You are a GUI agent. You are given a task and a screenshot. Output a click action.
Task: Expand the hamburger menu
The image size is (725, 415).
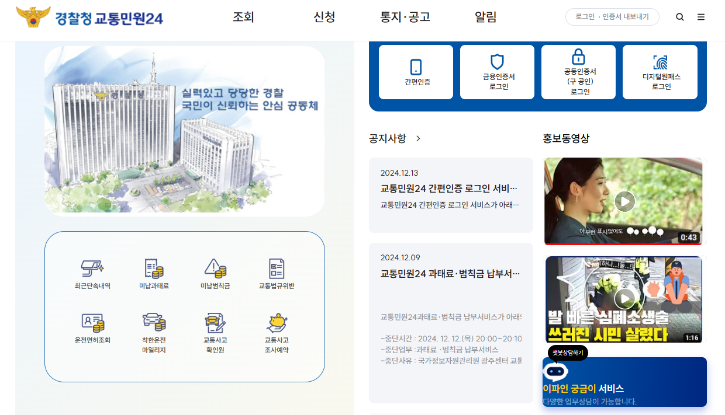coord(700,17)
